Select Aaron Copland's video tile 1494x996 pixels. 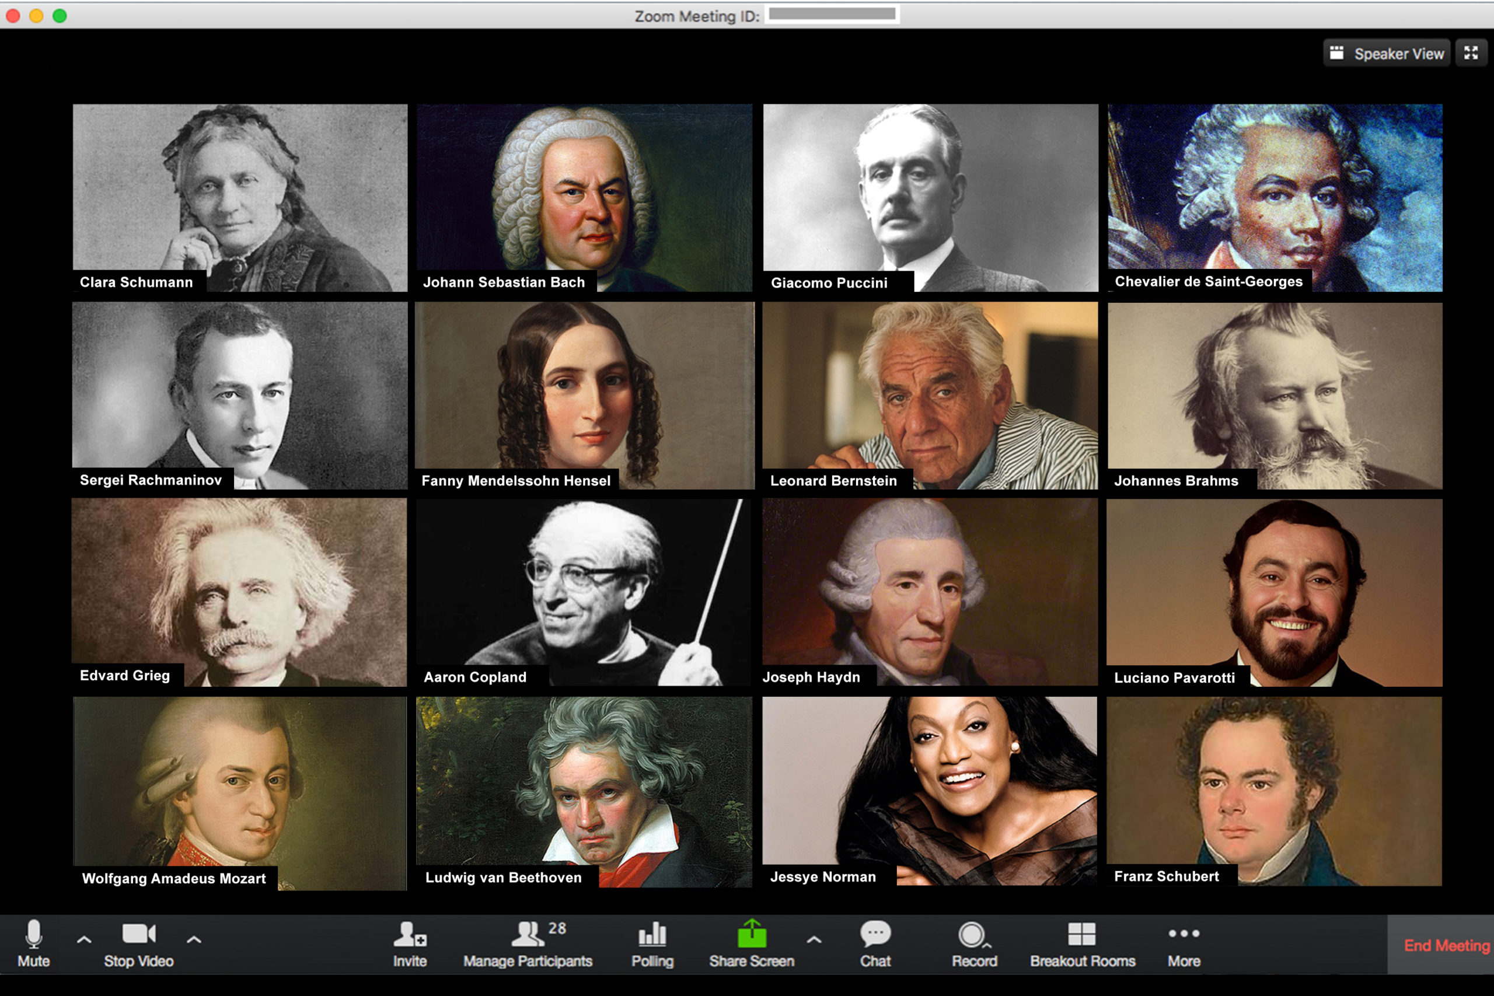pyautogui.click(x=584, y=592)
